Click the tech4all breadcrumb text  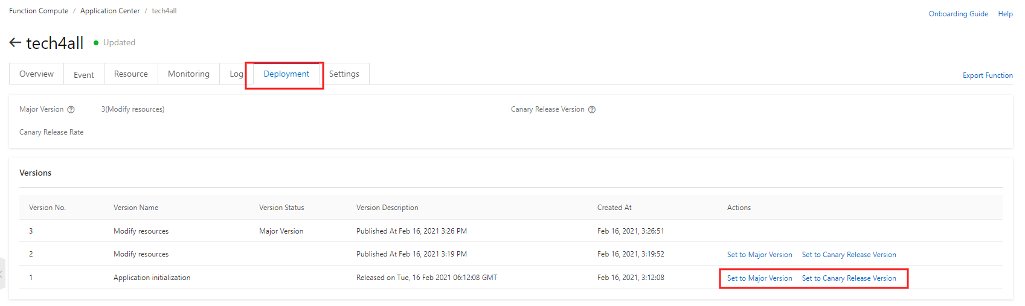coord(164,11)
